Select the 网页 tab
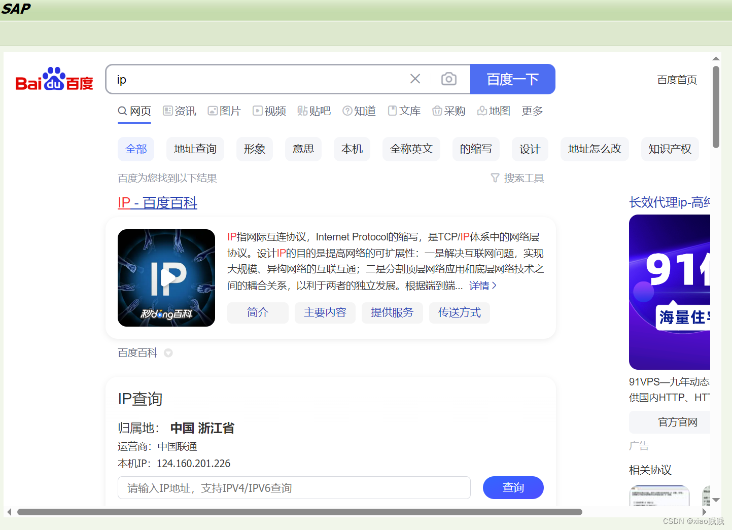Screen dimensions: 732x530 (134, 111)
